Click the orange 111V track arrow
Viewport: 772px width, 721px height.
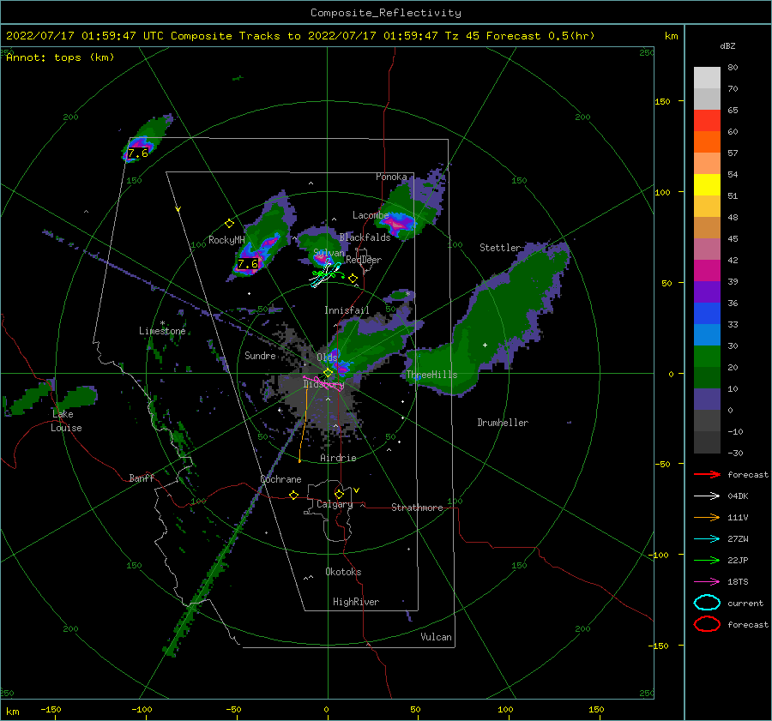pos(707,517)
